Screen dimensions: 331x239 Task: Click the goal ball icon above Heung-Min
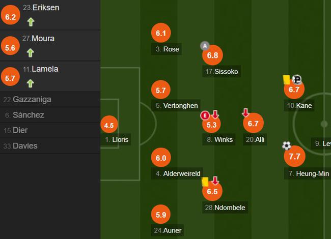(287, 145)
